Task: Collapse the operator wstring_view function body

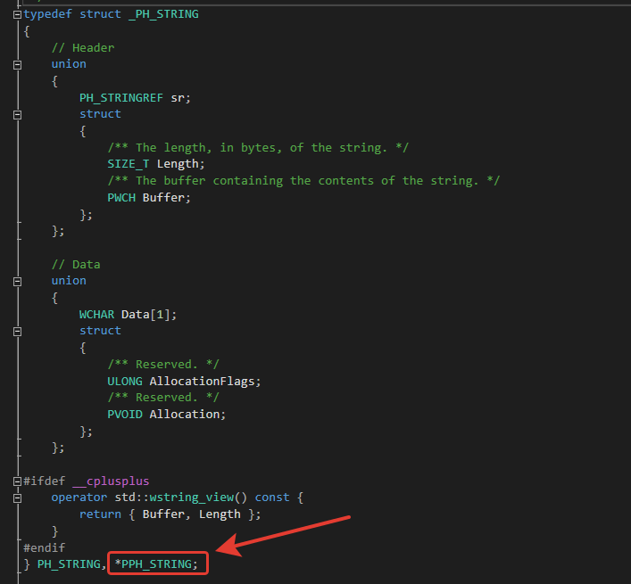Action: [x=17, y=498]
